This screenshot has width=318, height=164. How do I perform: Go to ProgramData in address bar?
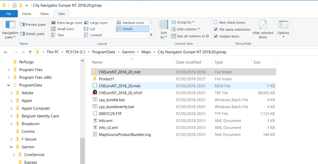tap(104, 52)
